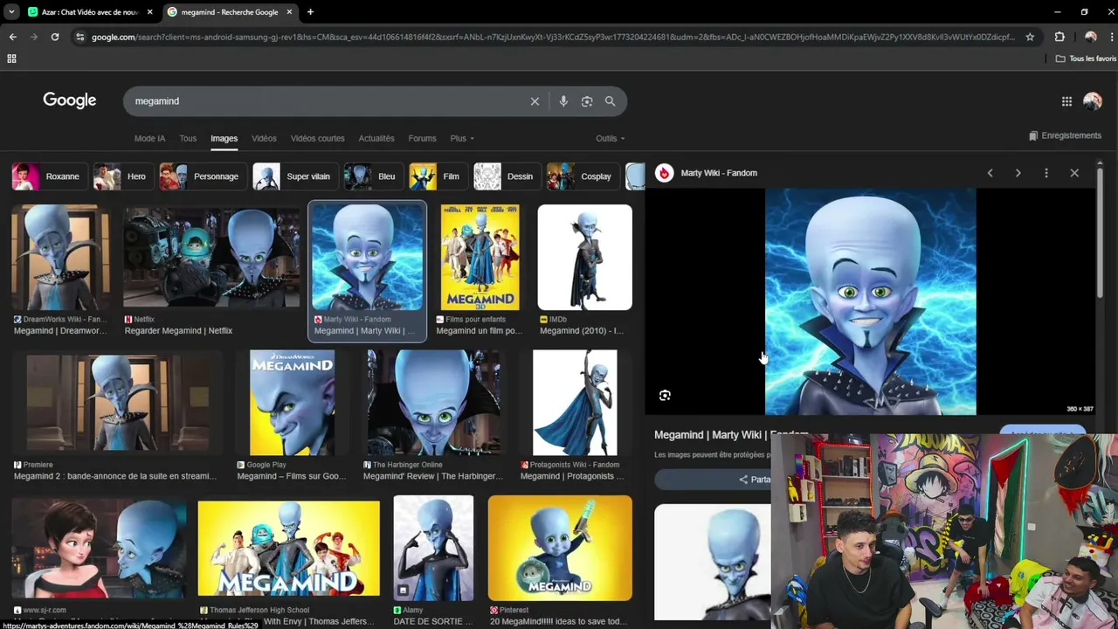Open the Google account avatar menu

[1093, 101]
